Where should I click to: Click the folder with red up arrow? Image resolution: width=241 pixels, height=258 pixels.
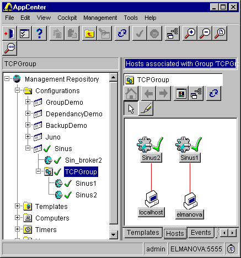pos(89,33)
